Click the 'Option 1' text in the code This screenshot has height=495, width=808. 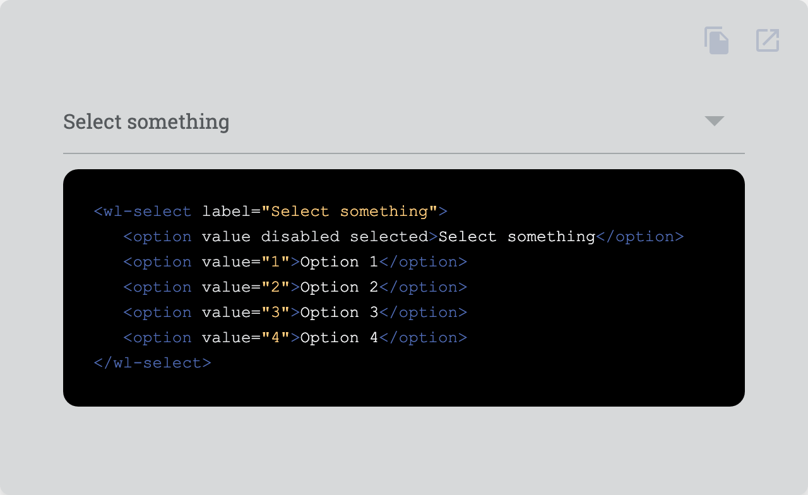coord(340,262)
